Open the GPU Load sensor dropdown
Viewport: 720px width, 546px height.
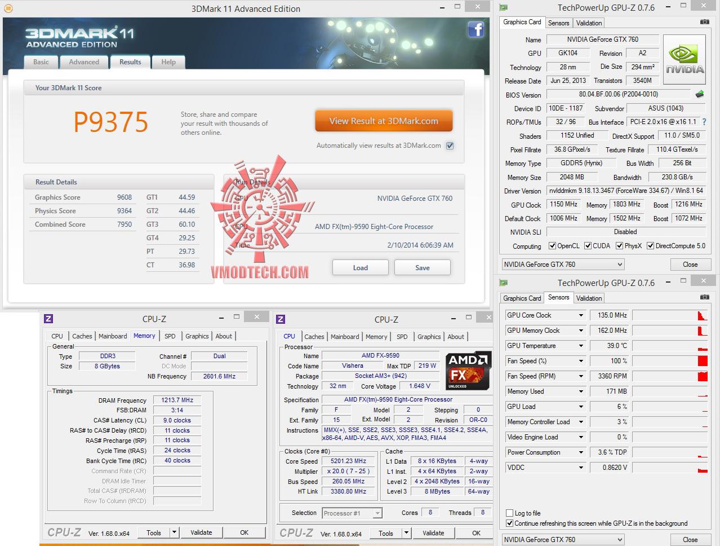(581, 407)
